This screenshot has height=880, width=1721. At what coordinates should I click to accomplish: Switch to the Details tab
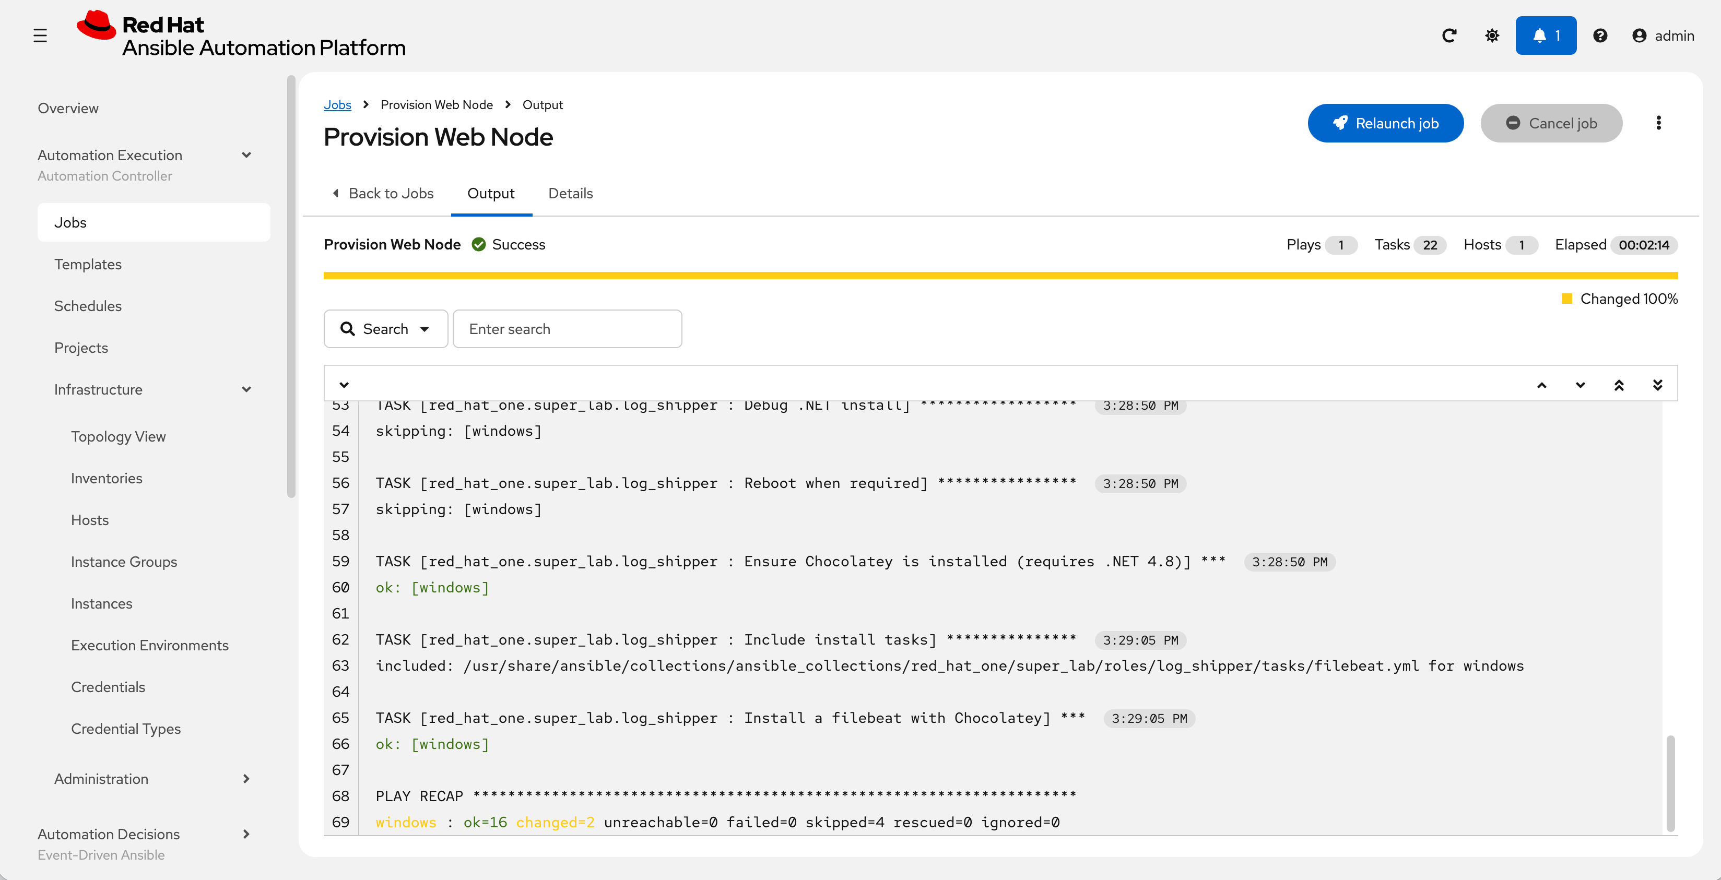pyautogui.click(x=570, y=194)
